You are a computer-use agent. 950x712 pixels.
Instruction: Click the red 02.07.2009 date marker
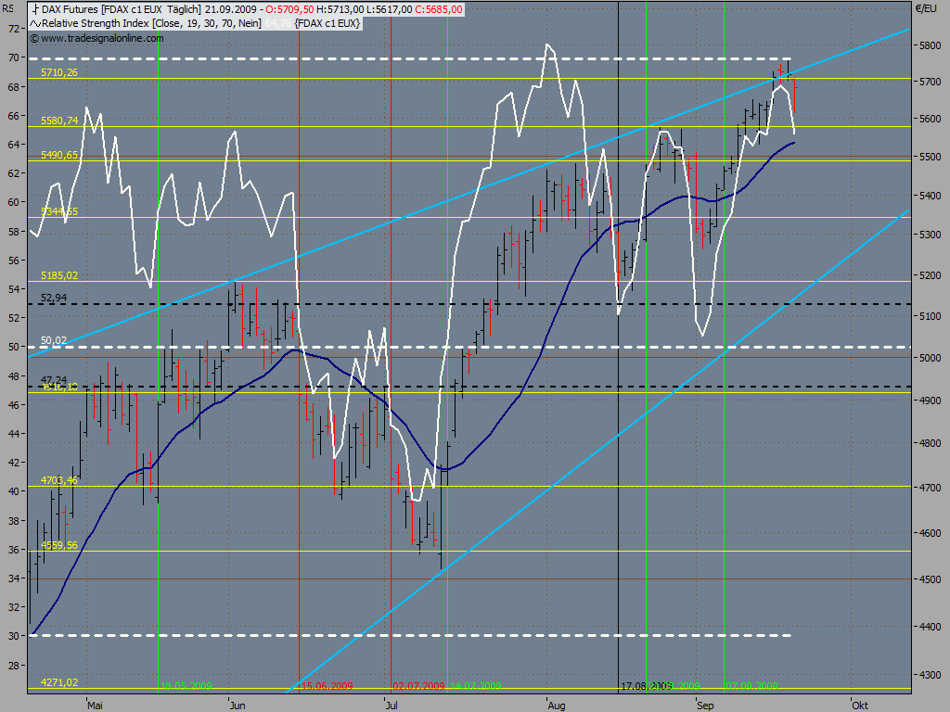[x=418, y=686]
